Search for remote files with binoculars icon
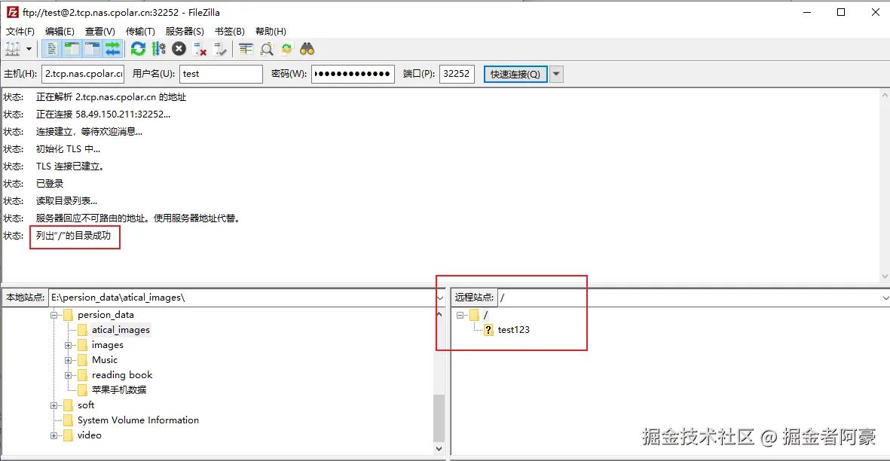The image size is (890, 461). (x=307, y=48)
